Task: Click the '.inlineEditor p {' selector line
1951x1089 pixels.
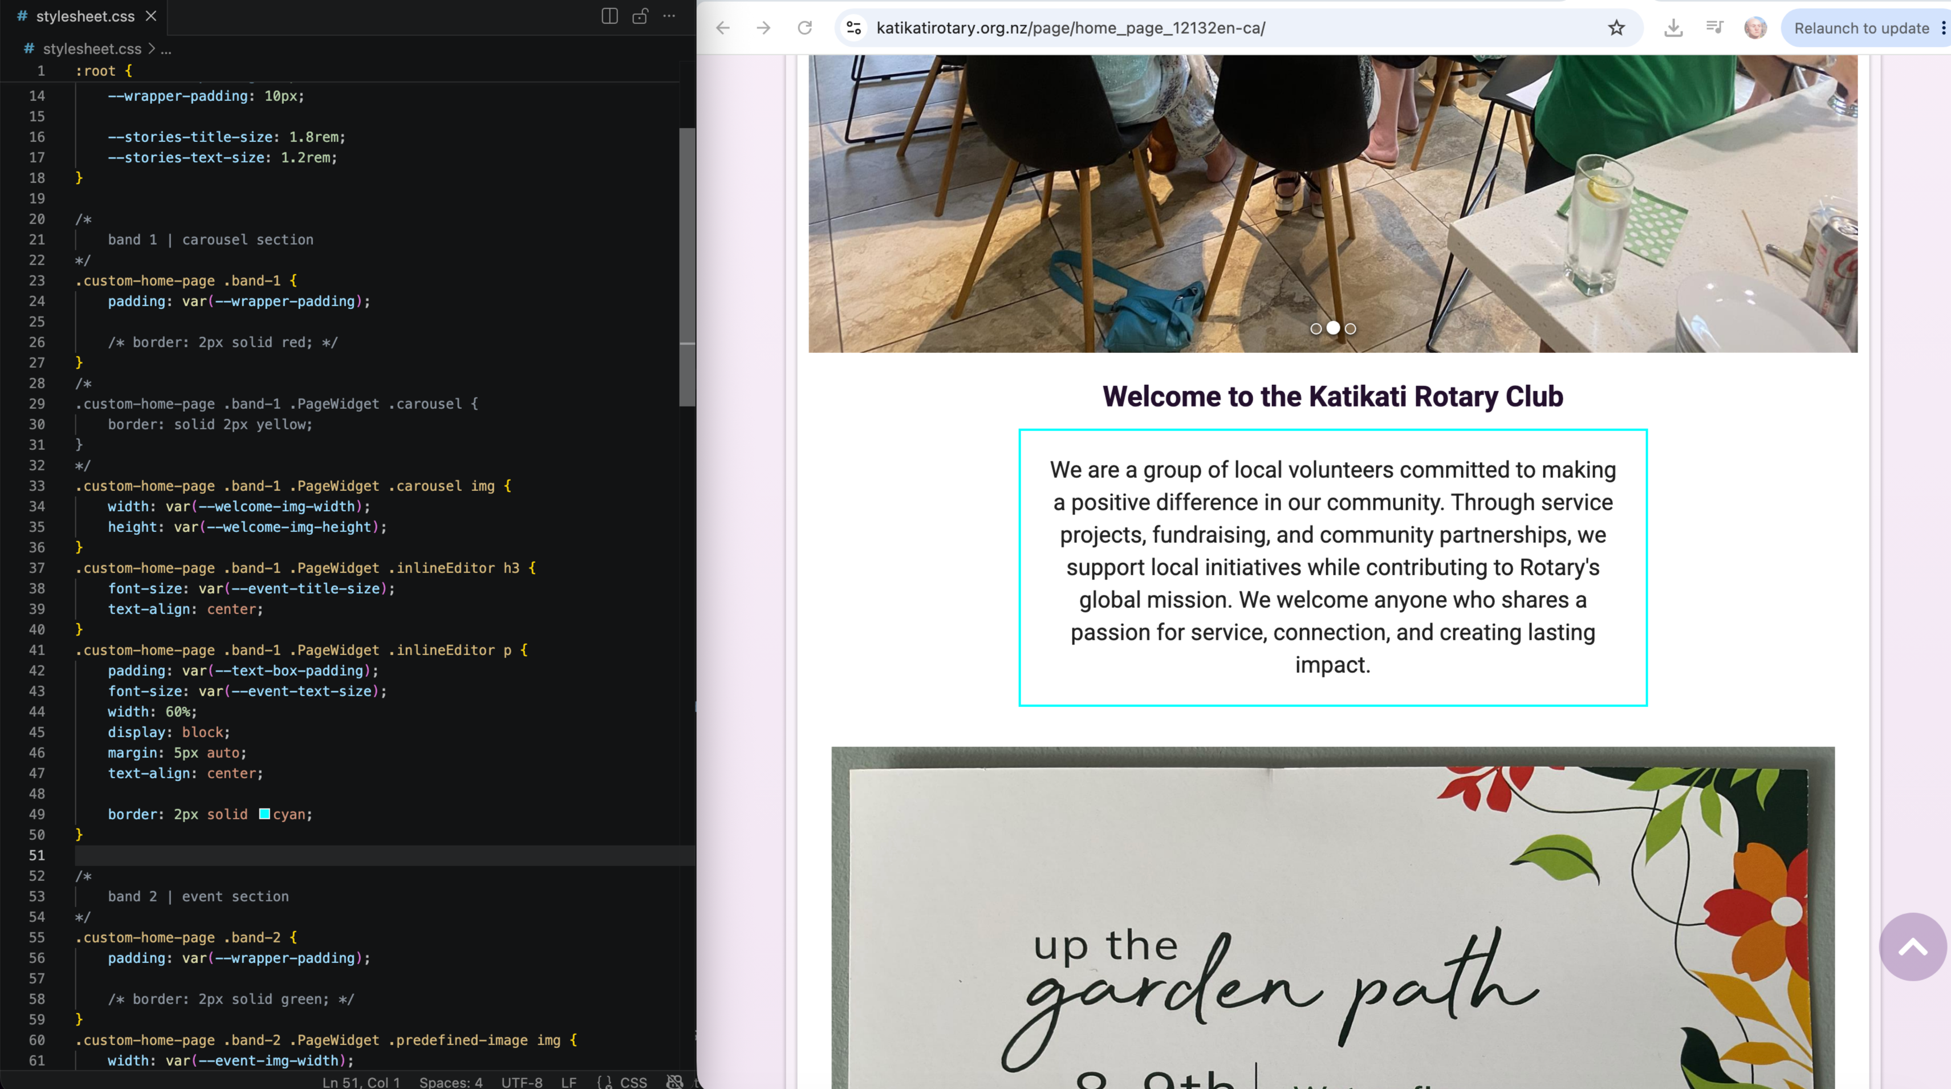Action: click(x=302, y=650)
